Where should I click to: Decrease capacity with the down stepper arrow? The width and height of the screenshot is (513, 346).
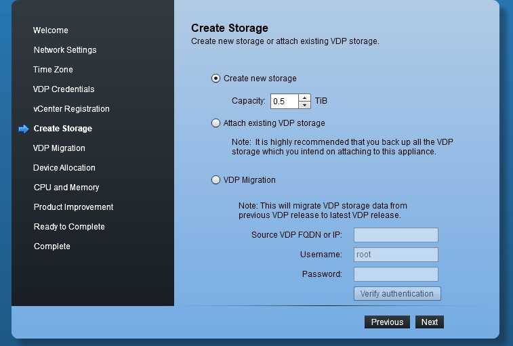[x=304, y=105]
